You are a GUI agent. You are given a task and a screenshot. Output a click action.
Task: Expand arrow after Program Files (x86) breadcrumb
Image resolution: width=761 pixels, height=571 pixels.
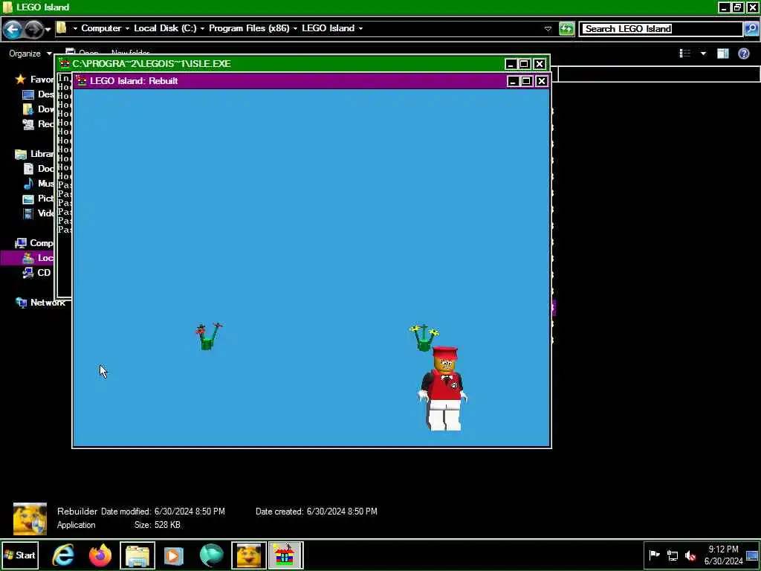[x=295, y=29]
